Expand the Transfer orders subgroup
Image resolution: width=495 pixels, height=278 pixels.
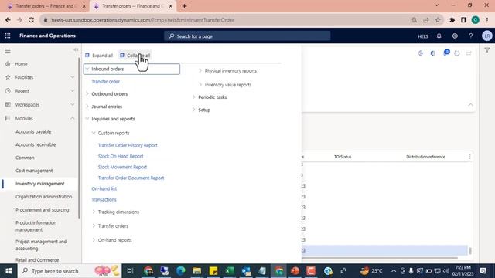94,226
